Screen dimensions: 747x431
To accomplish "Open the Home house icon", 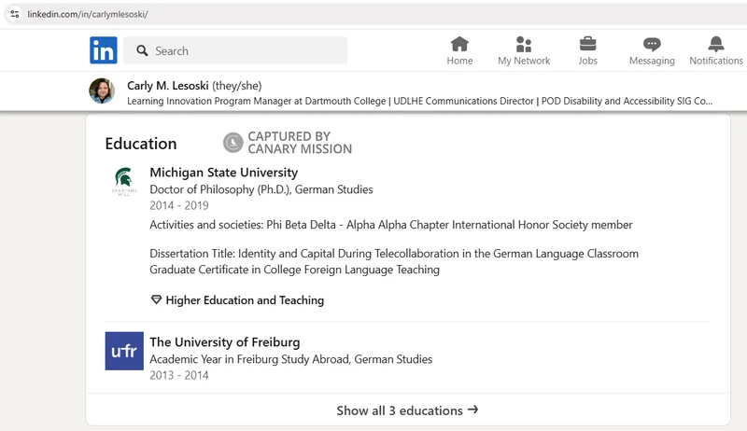I will [x=459, y=44].
